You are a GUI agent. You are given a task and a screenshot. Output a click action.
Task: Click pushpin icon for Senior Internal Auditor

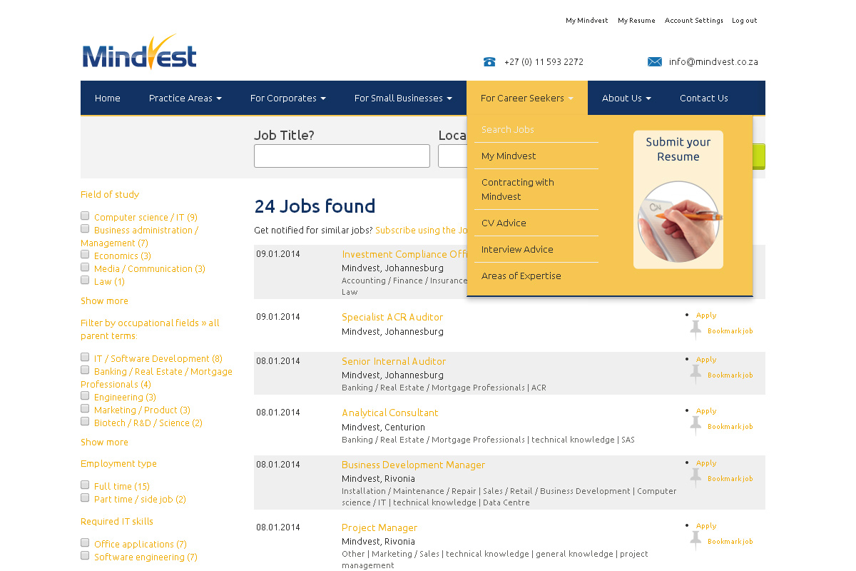coord(695,374)
